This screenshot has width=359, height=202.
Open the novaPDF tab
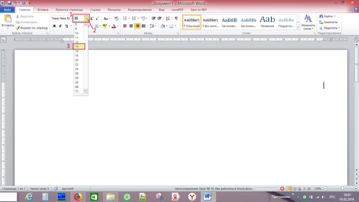(177, 10)
